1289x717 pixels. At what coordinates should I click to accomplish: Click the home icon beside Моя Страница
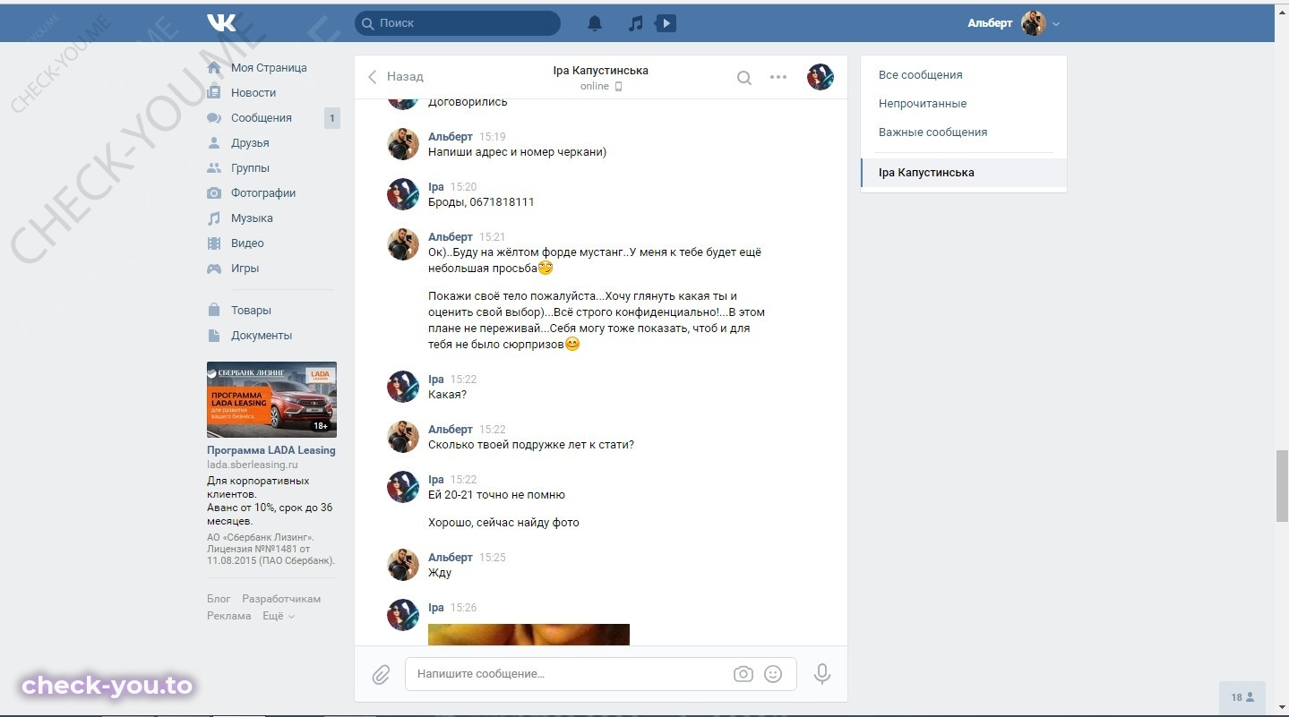pos(214,68)
